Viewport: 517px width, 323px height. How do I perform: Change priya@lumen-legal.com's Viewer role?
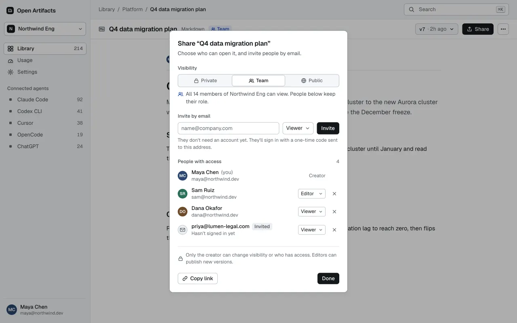(x=312, y=230)
